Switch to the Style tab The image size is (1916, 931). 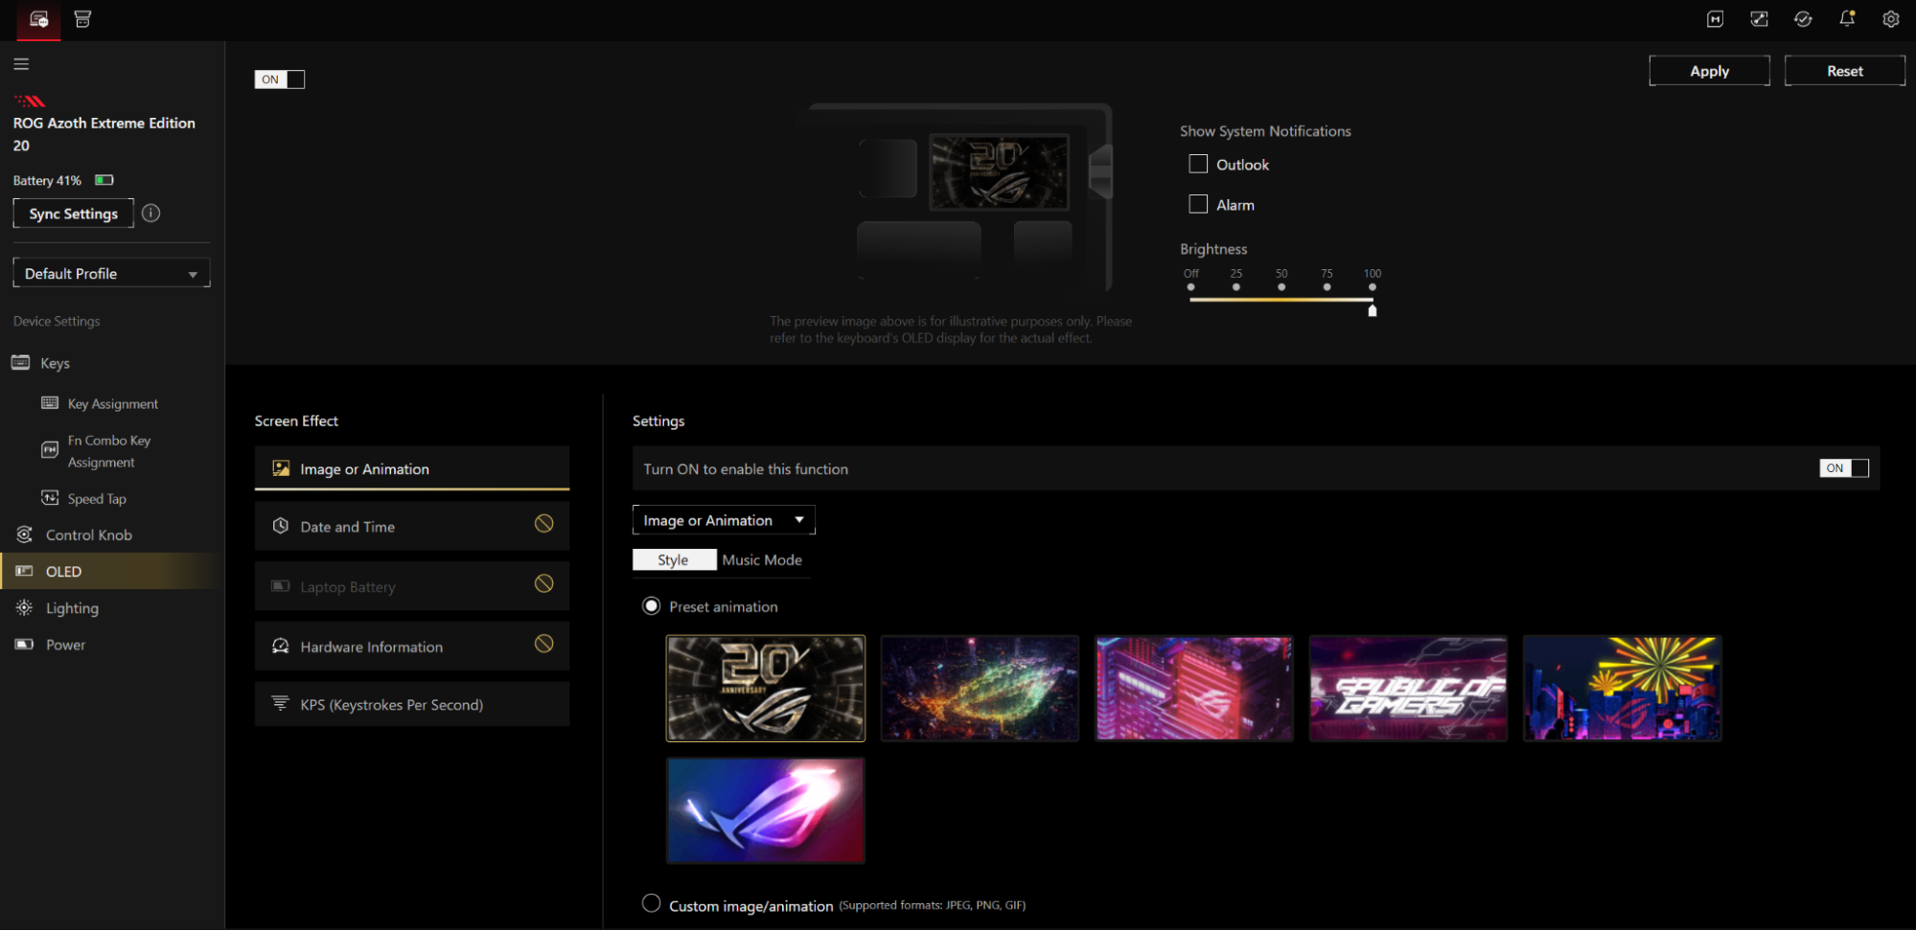(674, 559)
